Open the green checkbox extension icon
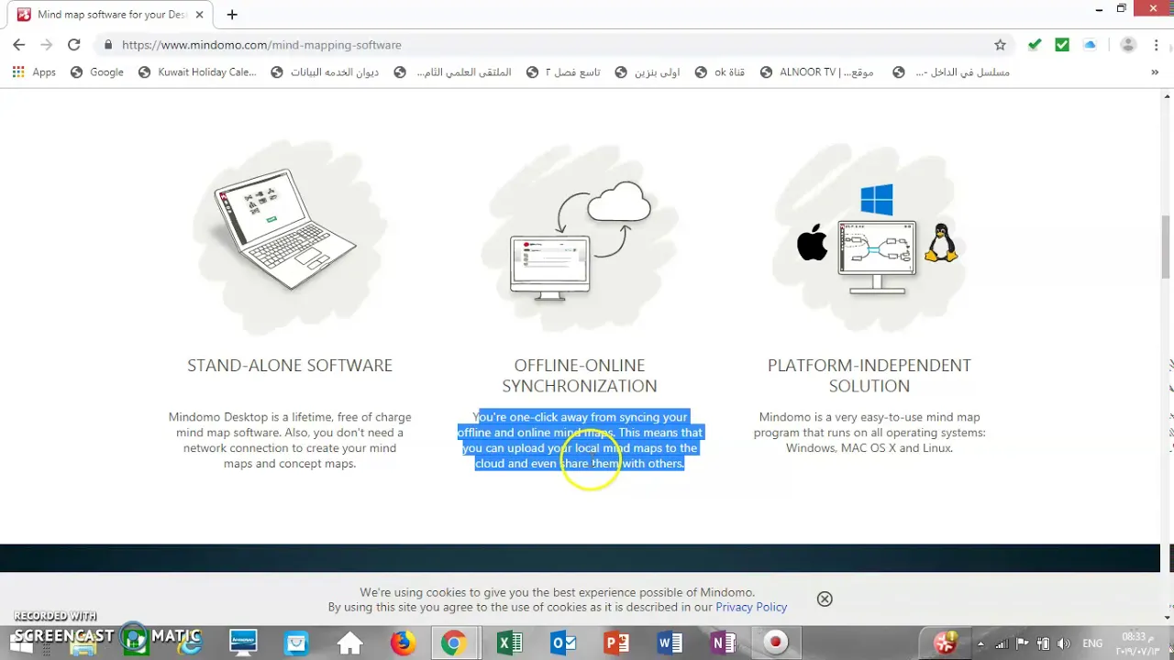Screen dimensions: 1174x660 tap(1062, 45)
